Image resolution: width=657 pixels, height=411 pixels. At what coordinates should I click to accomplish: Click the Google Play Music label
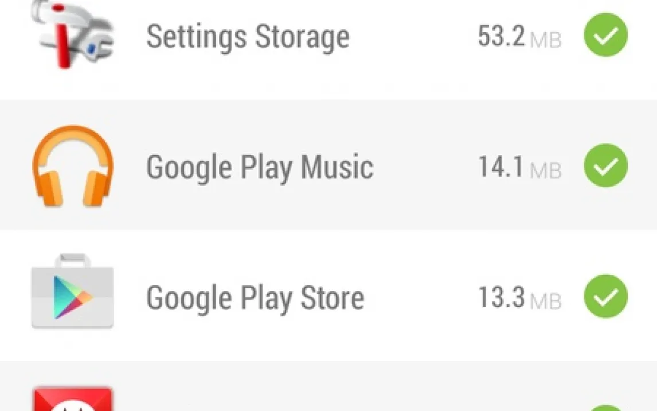tap(260, 168)
